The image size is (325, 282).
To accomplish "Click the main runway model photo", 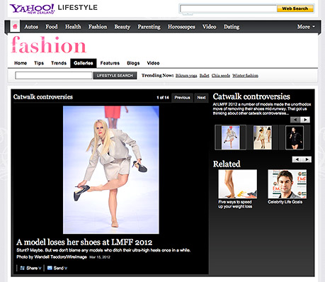I will (x=111, y=170).
